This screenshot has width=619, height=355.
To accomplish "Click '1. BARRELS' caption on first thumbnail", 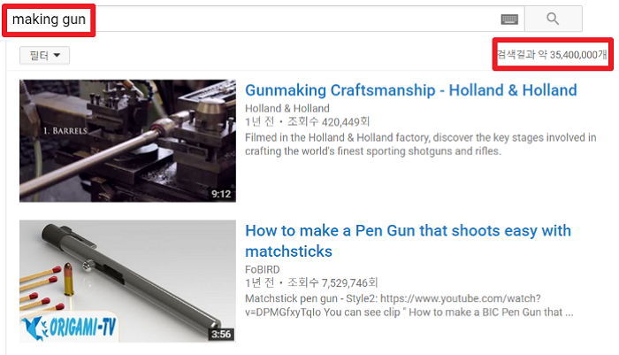I will 65,131.
